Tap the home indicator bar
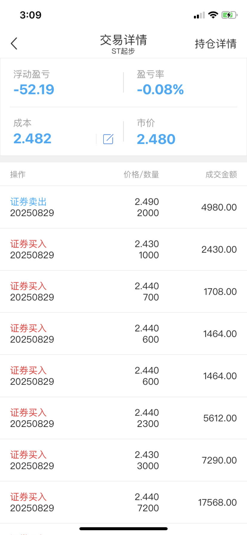 click(123, 529)
